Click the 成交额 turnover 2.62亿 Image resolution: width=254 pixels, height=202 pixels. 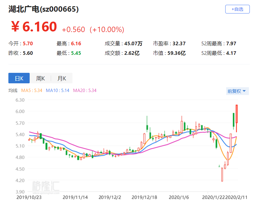[x=132, y=53]
